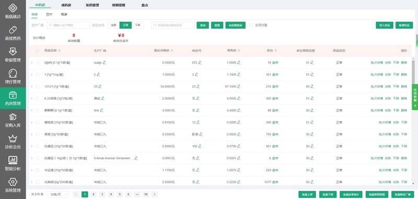Select the 饮片 sub-tab

[x=49, y=15]
